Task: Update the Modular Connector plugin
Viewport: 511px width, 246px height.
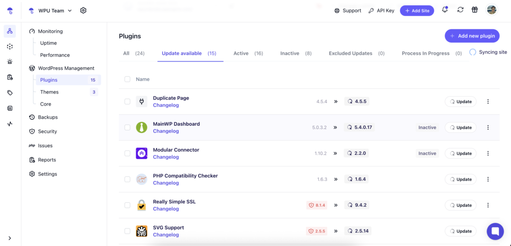Action: (x=461, y=153)
